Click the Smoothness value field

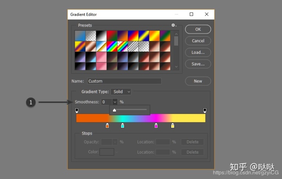point(107,102)
